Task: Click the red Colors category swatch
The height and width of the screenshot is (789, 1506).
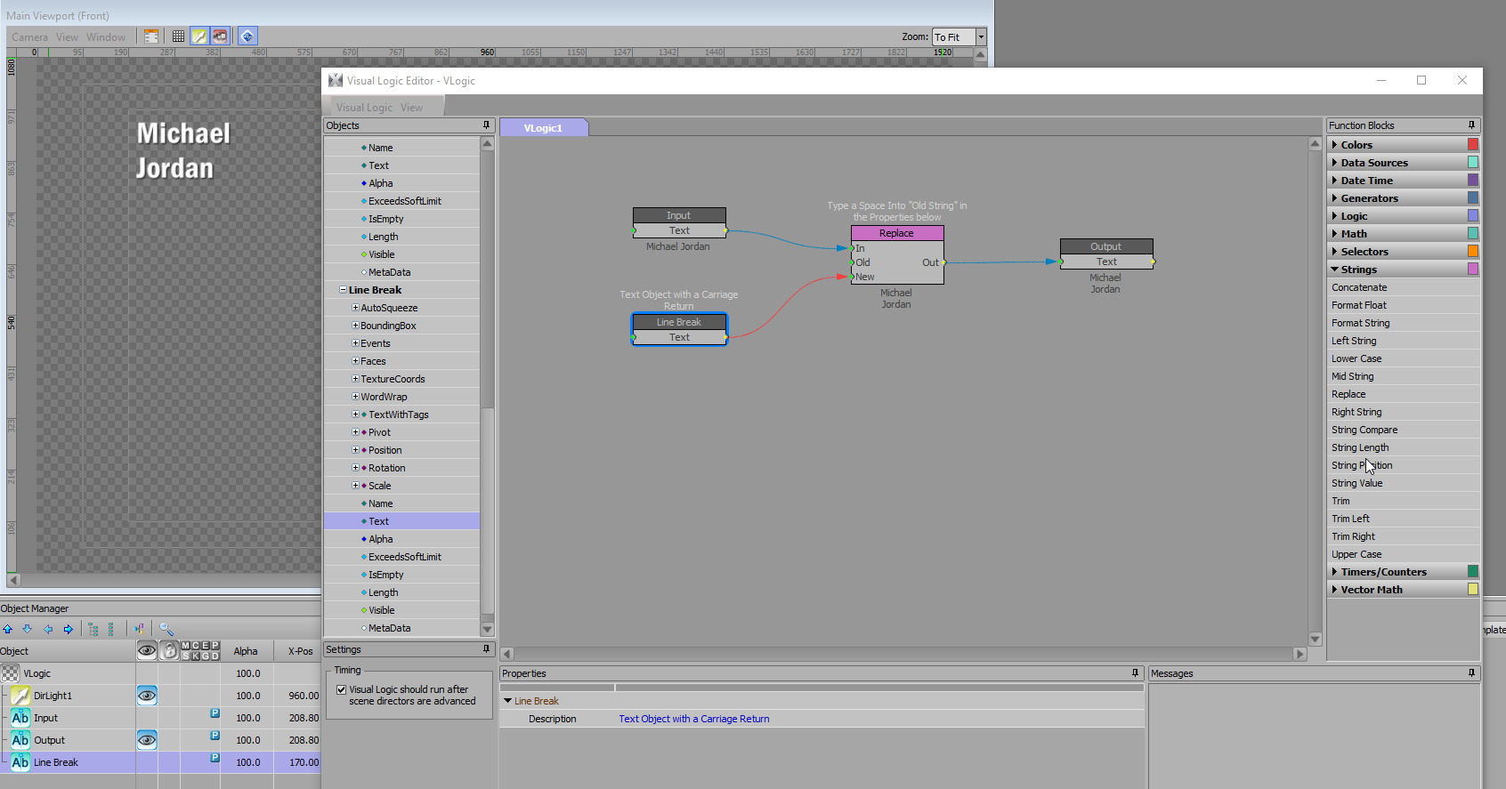Action: pyautogui.click(x=1472, y=144)
